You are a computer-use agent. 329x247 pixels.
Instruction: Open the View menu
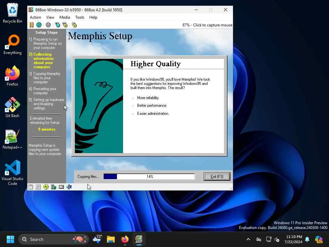coord(50,17)
